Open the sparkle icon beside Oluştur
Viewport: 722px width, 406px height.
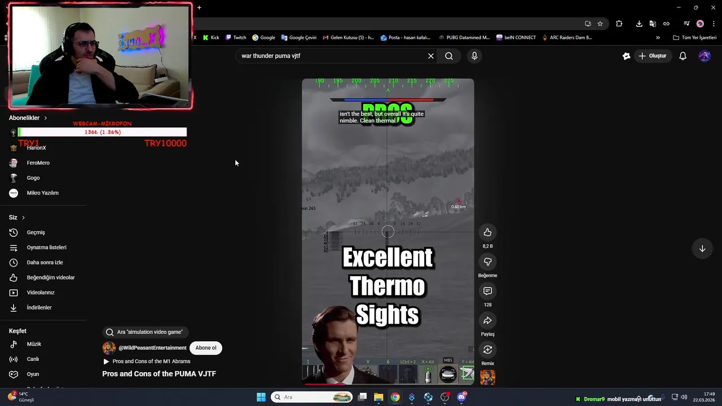[x=626, y=56]
